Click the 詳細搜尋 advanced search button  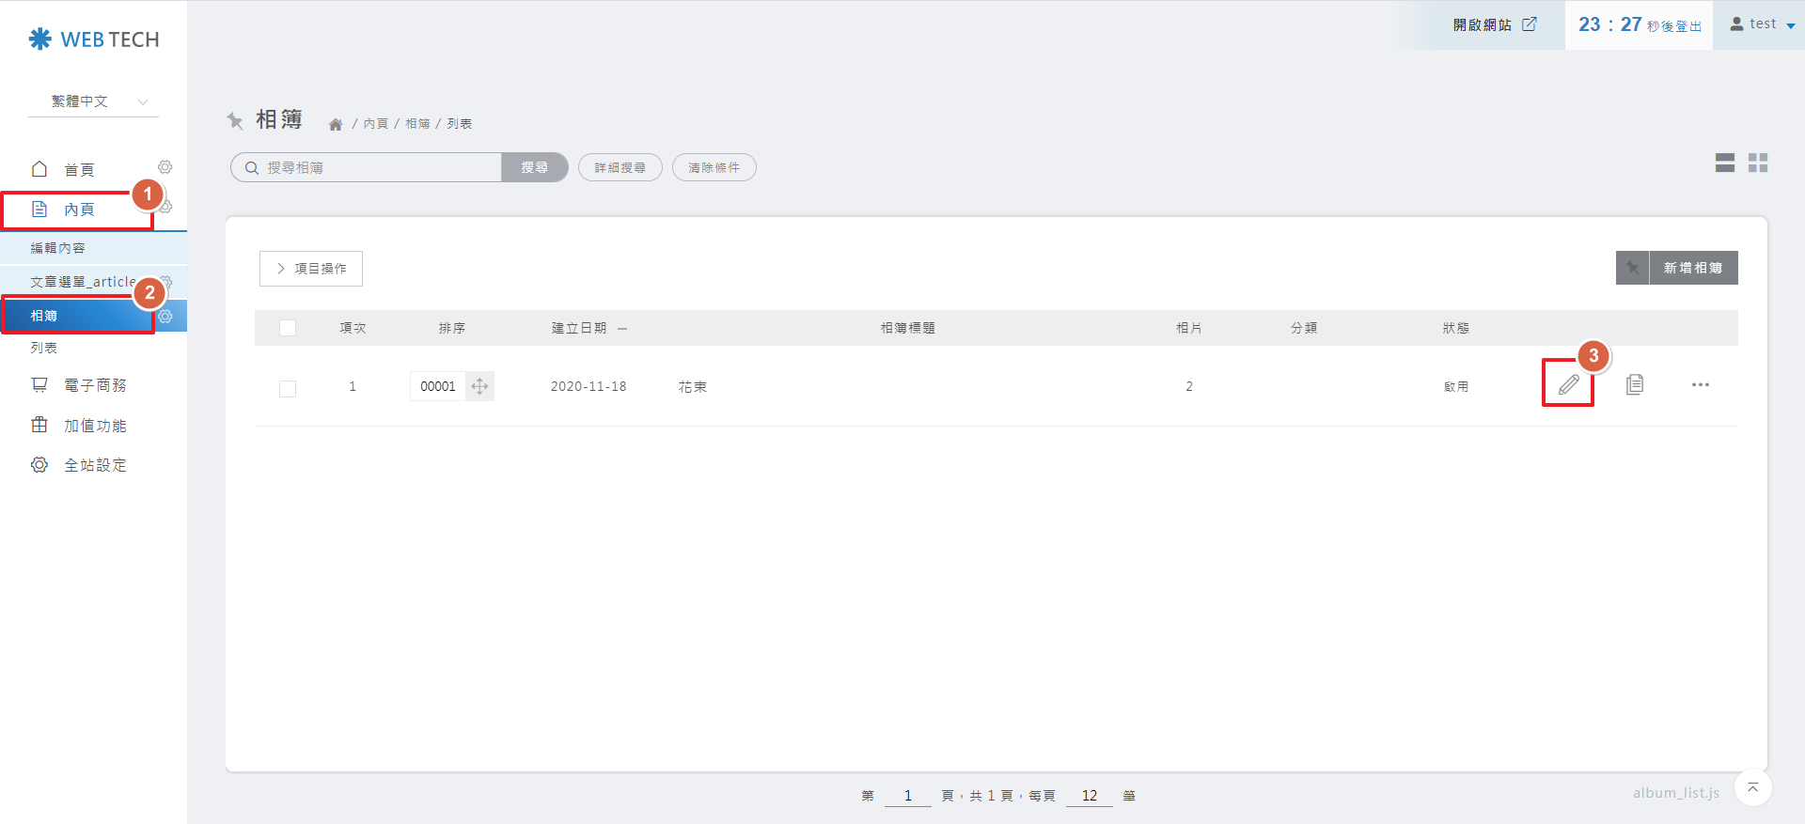pos(620,167)
